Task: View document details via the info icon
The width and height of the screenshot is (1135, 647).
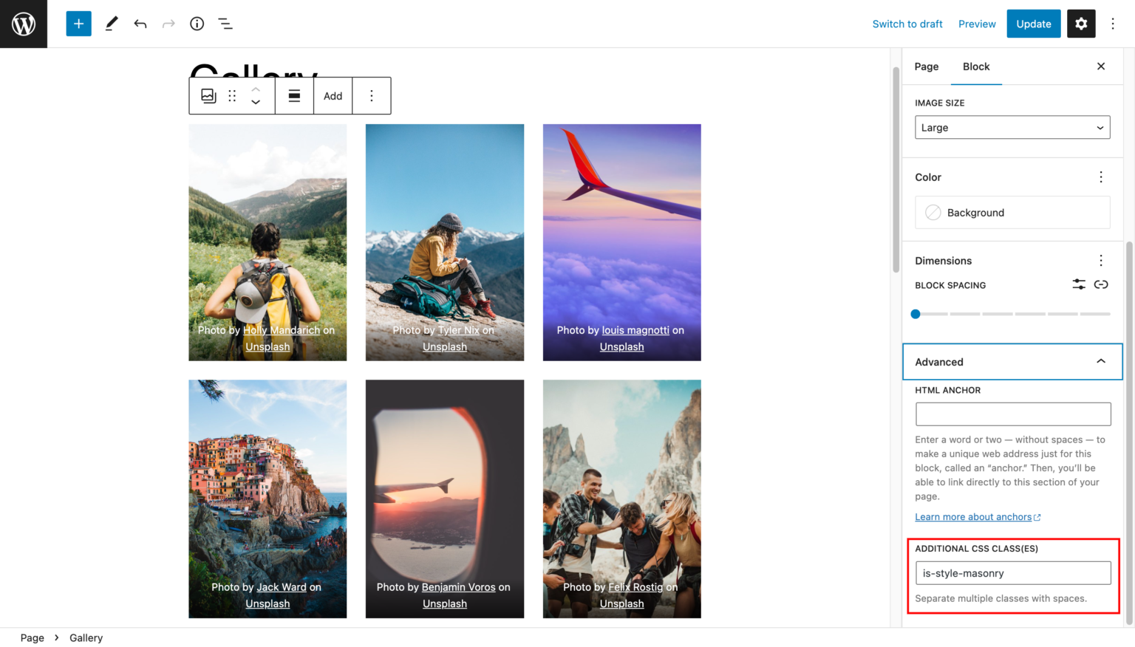Action: (197, 23)
